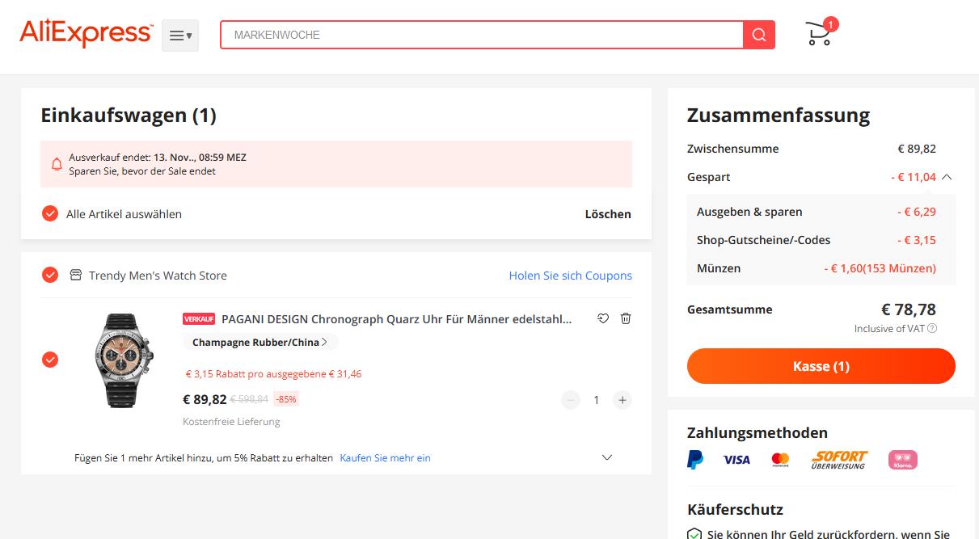Click the Klarna payment icon
Image resolution: width=979 pixels, height=539 pixels.
pos(902,460)
